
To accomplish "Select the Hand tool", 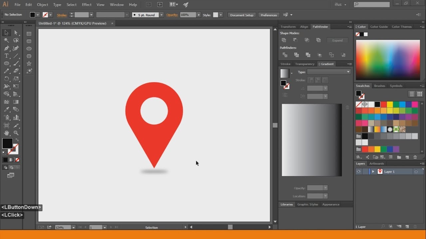I will point(6,133).
